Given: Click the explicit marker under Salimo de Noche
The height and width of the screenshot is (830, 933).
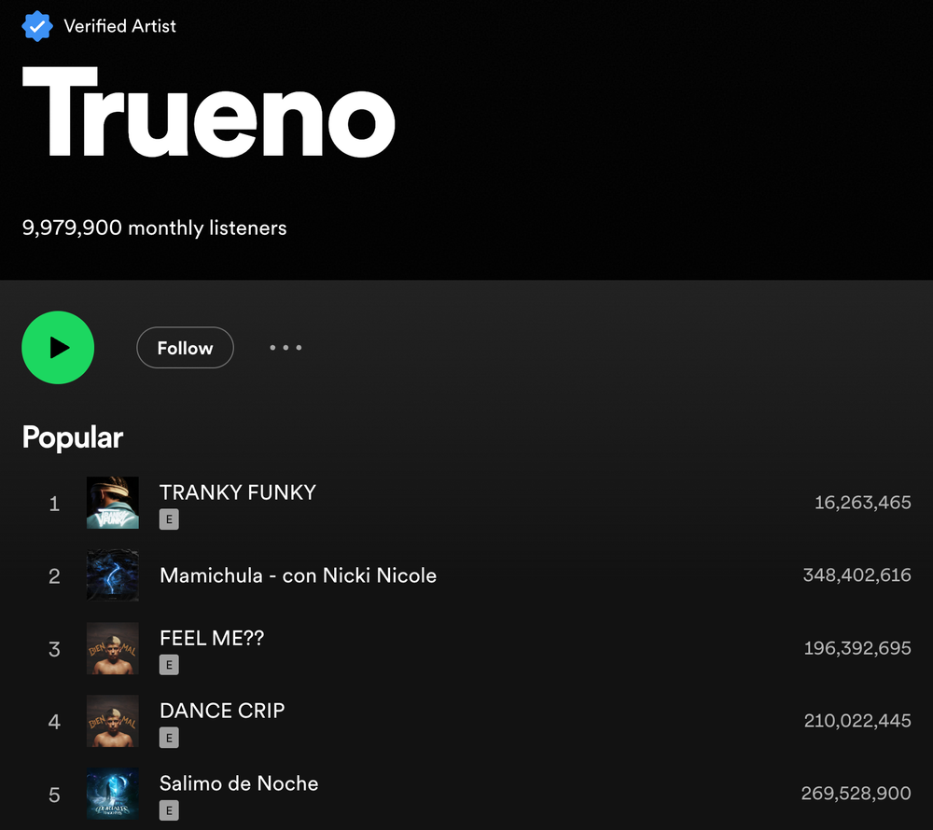Looking at the screenshot, I should tap(169, 810).
